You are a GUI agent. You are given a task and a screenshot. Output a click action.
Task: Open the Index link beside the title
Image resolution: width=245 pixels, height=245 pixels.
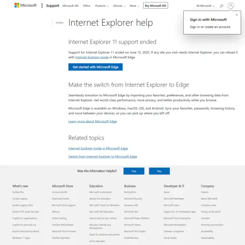pyautogui.click(x=59, y=22)
